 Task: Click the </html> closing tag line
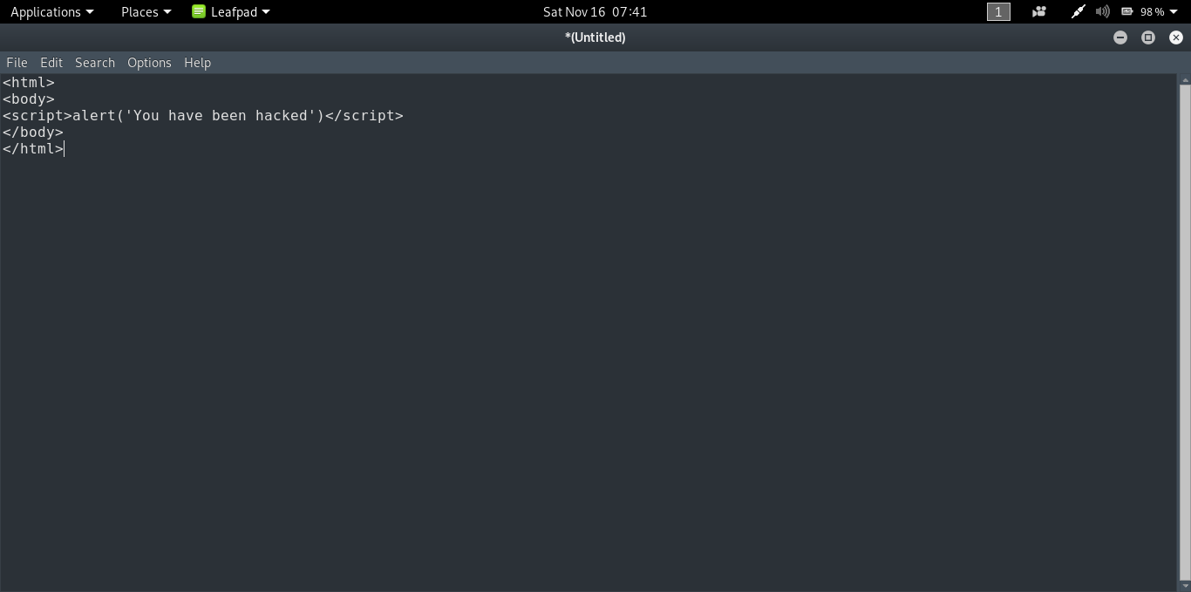point(33,149)
